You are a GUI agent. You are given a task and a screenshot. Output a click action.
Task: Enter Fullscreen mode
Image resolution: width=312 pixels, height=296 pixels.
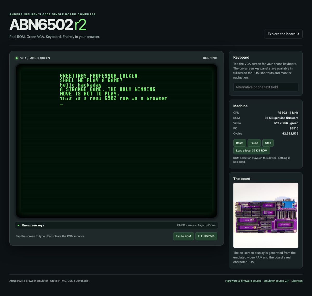(x=206, y=236)
